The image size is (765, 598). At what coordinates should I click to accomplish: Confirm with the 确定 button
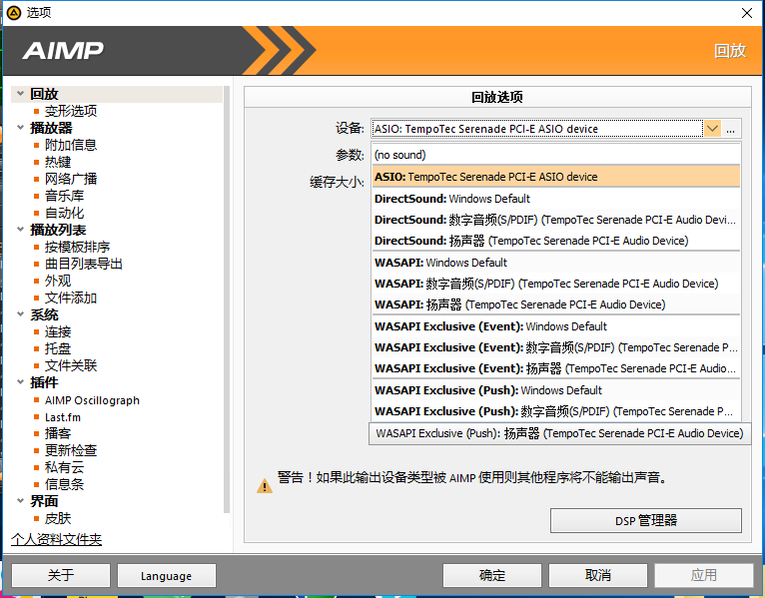click(491, 576)
